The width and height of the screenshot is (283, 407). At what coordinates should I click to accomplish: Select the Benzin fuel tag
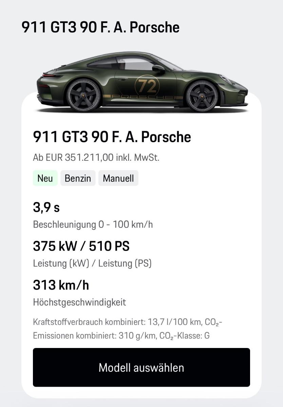pos(78,178)
